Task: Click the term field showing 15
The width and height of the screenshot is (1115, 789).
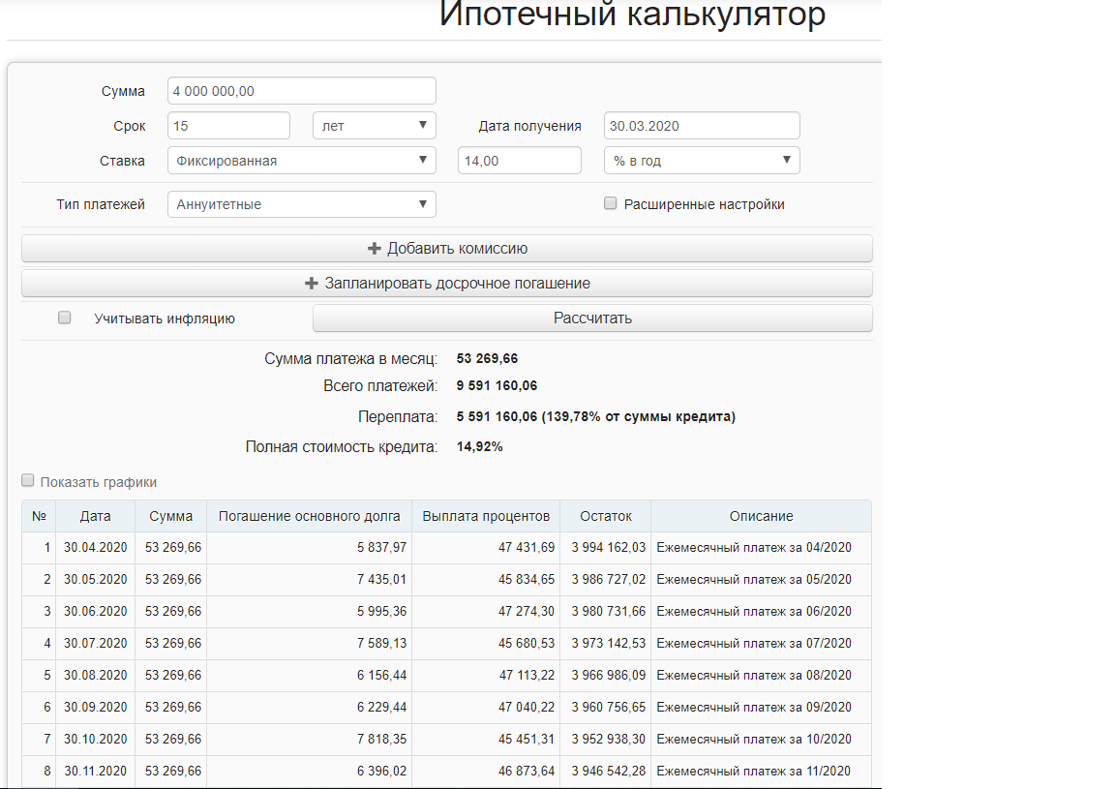Action: [x=228, y=126]
